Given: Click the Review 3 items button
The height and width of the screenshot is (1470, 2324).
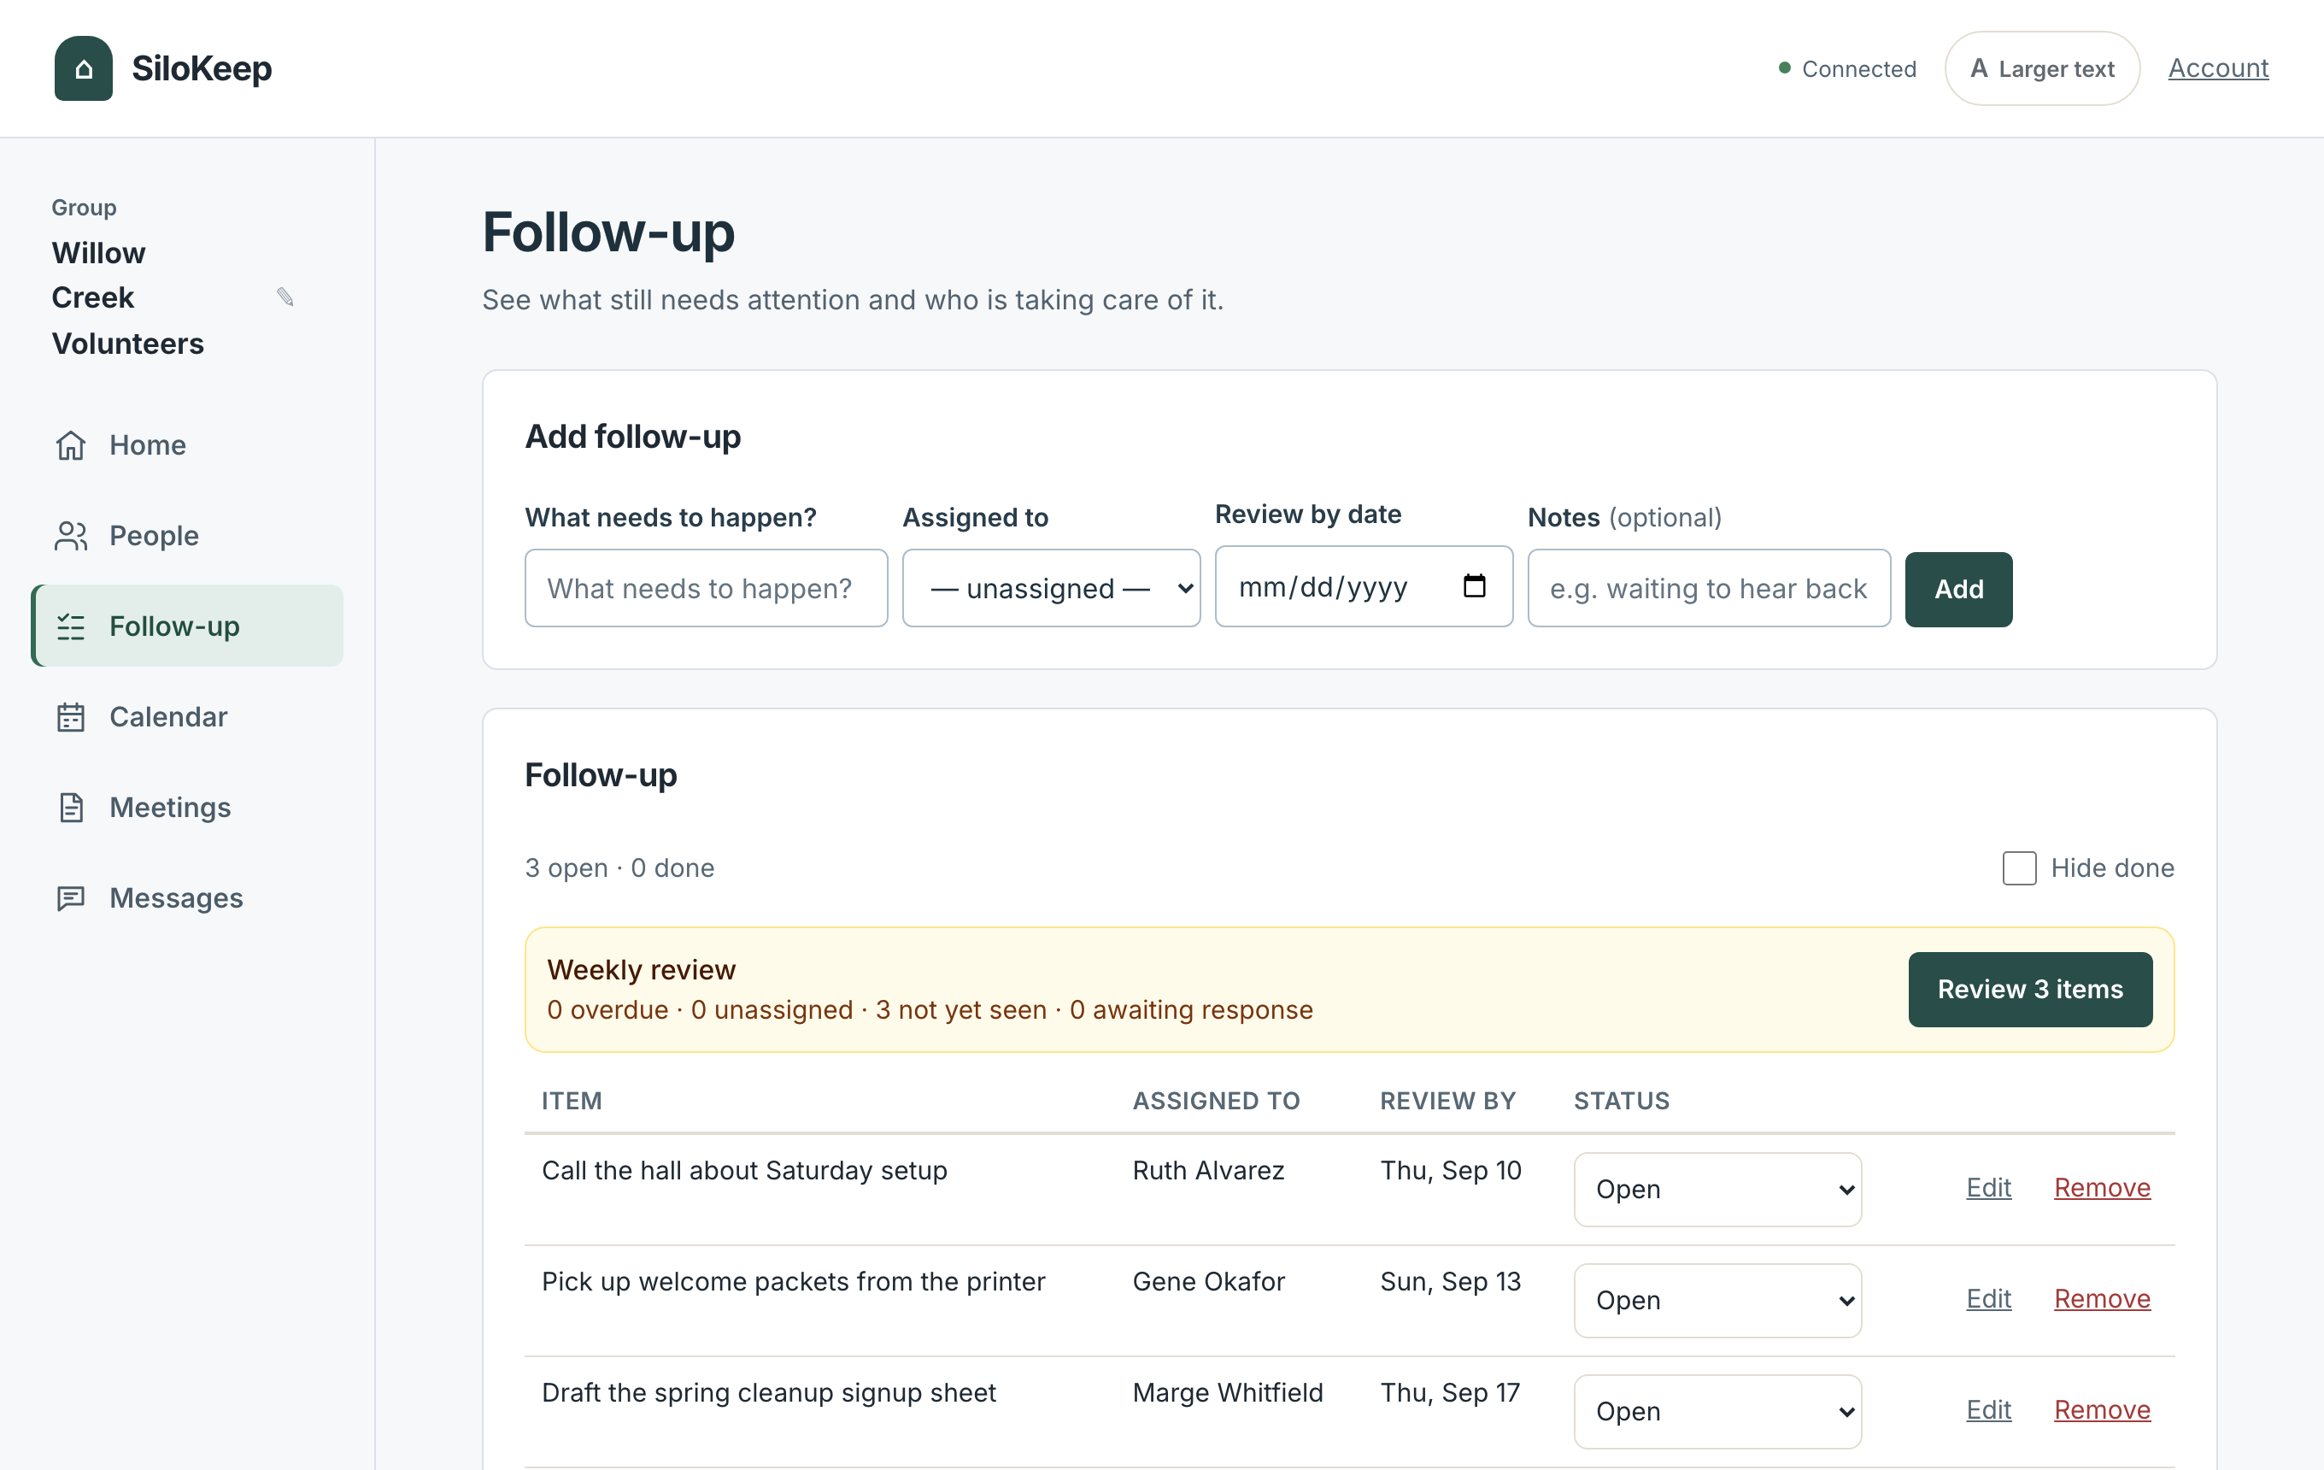Looking at the screenshot, I should (x=2029, y=990).
